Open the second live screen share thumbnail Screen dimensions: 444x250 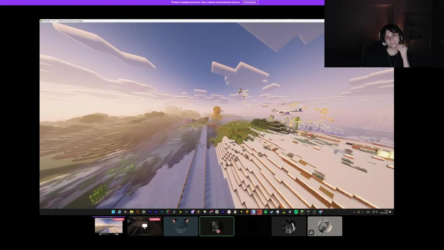pyautogui.click(x=145, y=226)
